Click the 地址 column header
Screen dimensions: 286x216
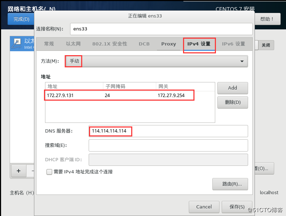point(74,86)
